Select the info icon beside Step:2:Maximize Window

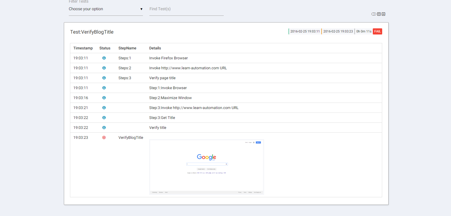104,98
